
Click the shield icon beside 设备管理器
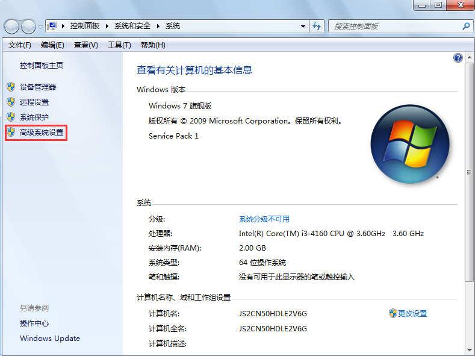coord(11,87)
